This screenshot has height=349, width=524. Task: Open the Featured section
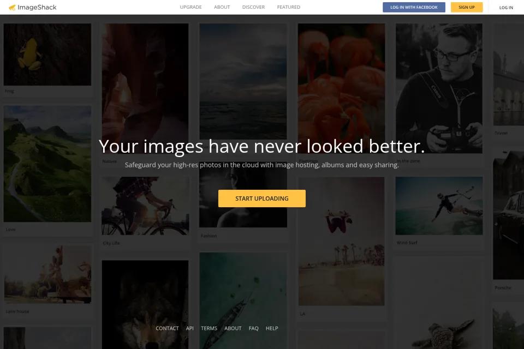click(x=288, y=7)
